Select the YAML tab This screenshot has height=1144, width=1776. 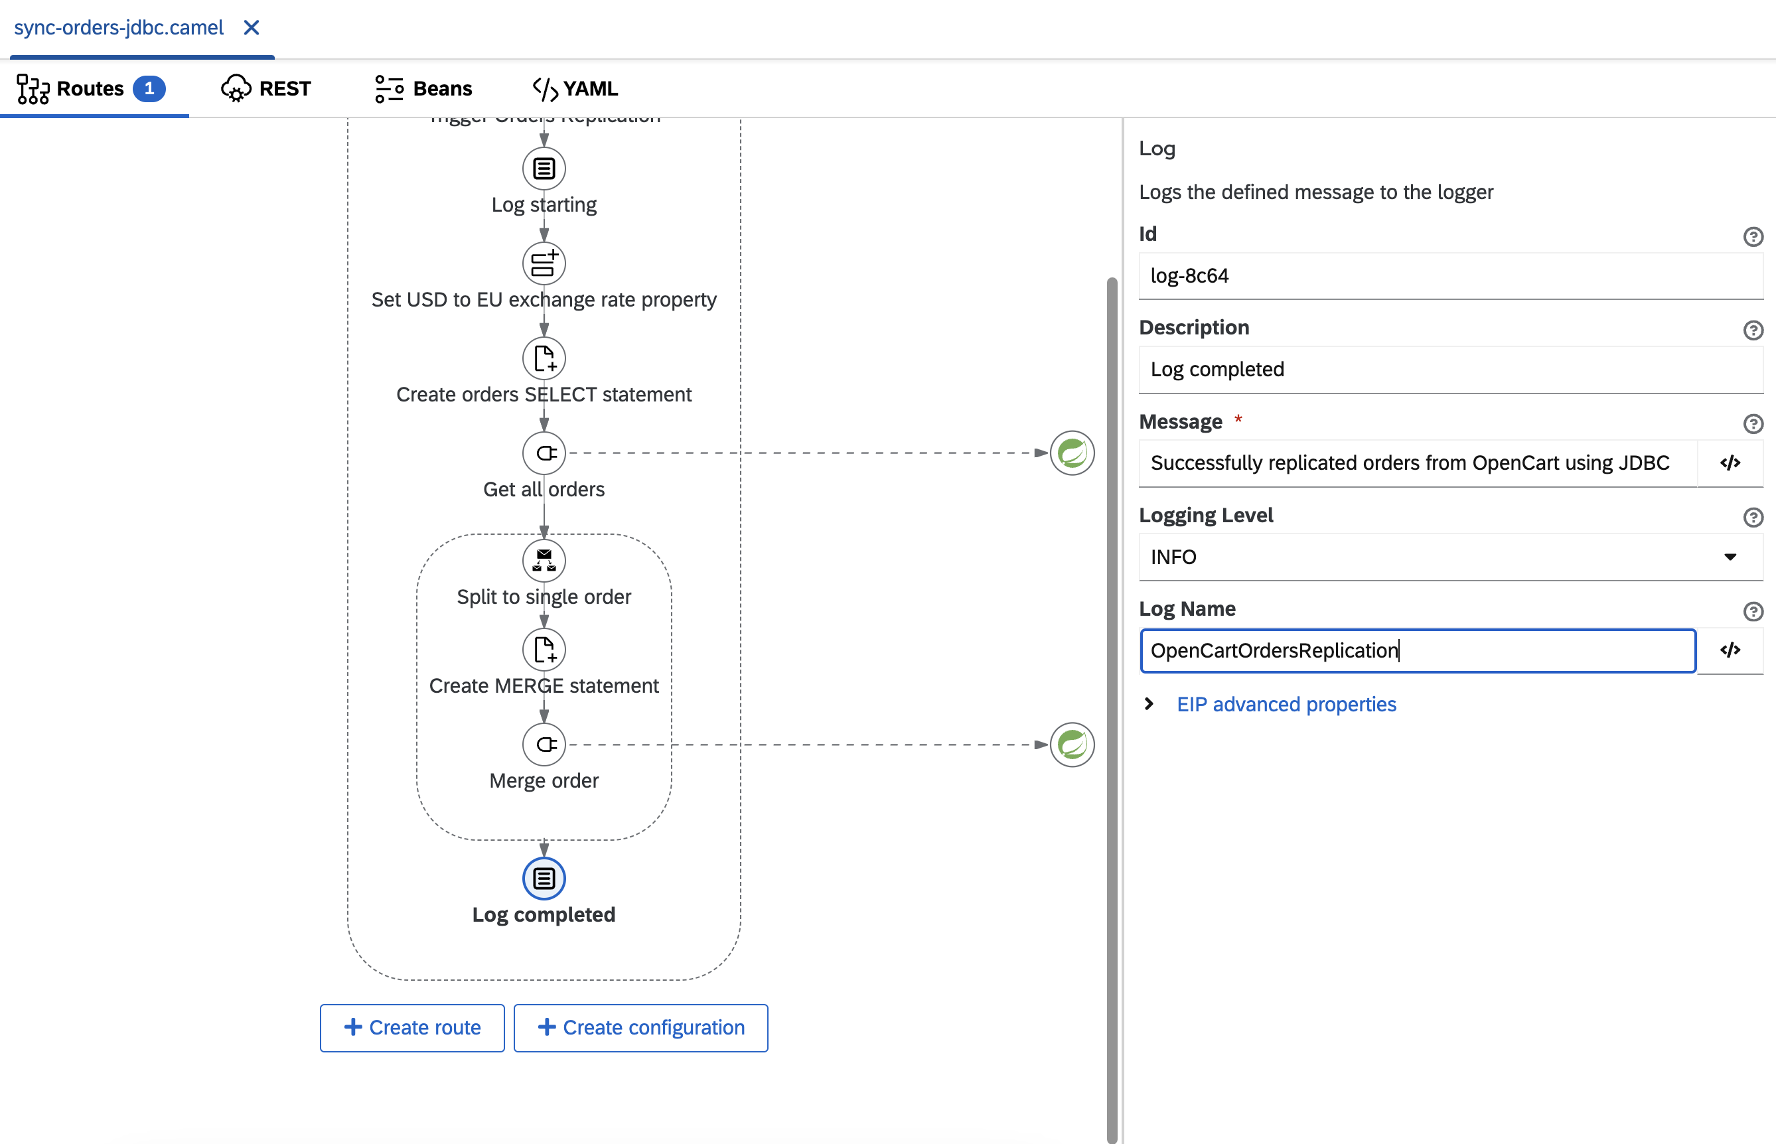point(571,88)
